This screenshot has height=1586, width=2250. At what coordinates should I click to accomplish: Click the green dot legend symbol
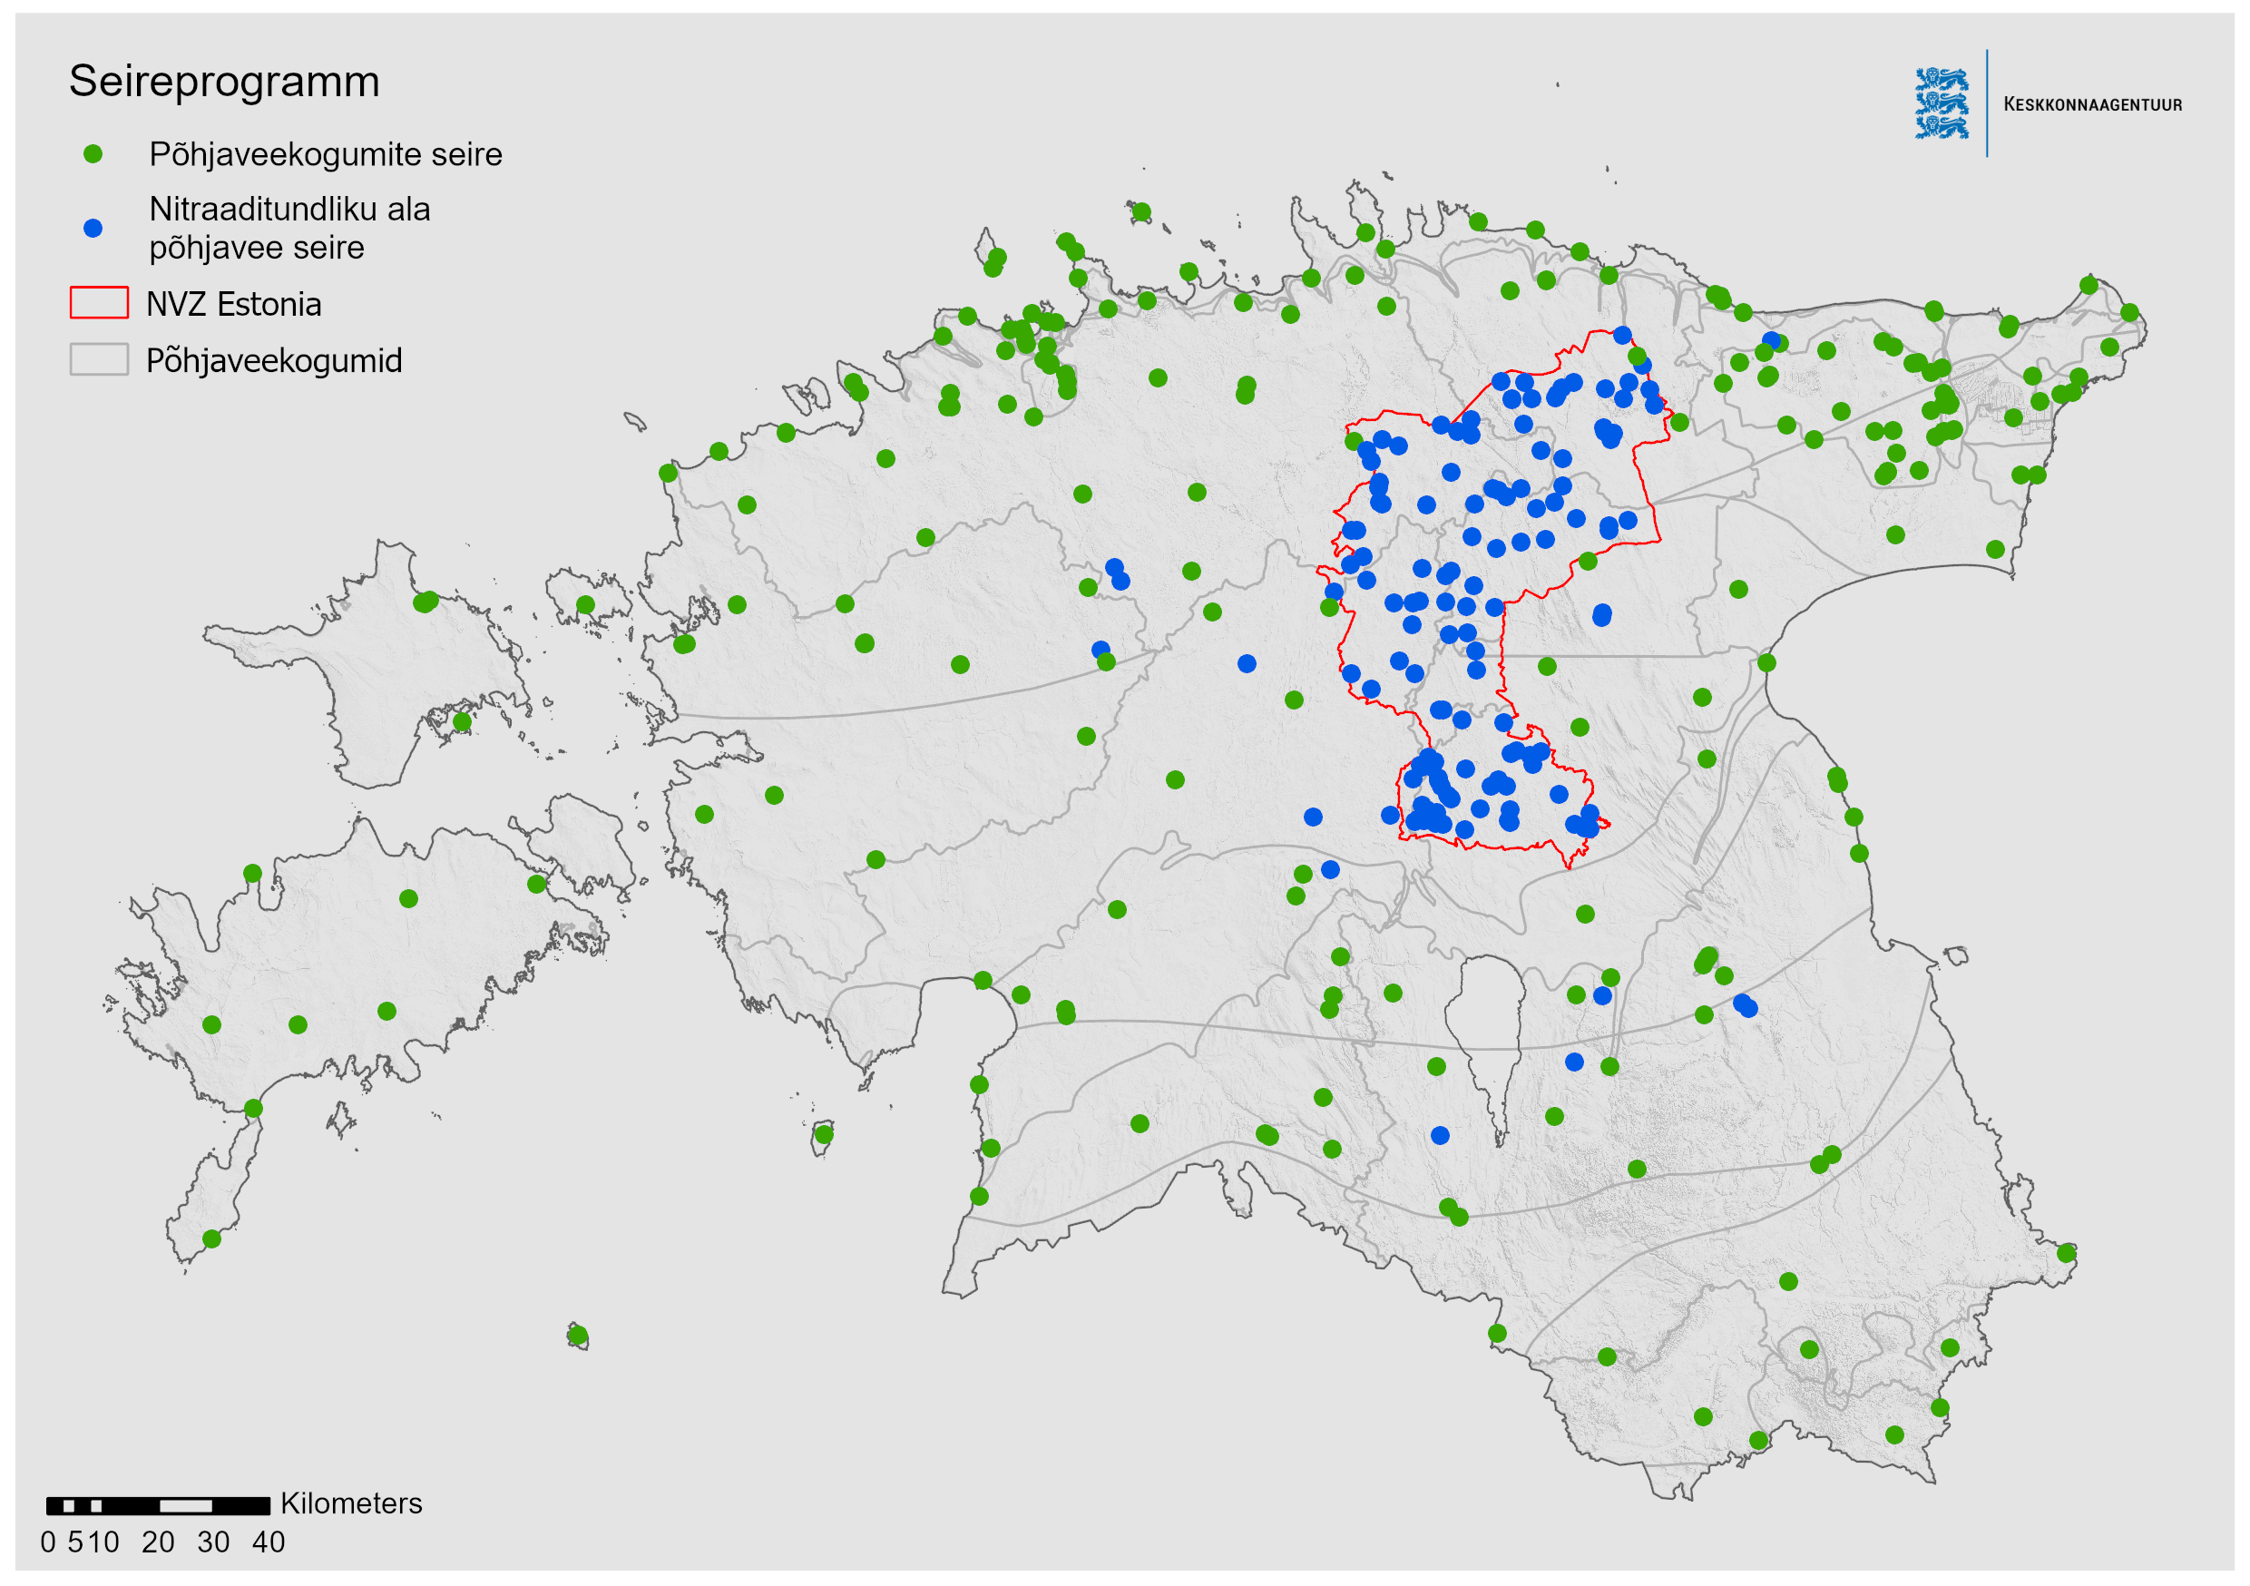click(93, 154)
